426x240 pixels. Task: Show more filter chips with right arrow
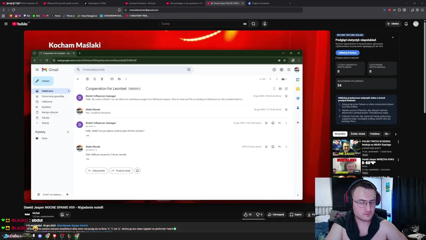(396, 134)
